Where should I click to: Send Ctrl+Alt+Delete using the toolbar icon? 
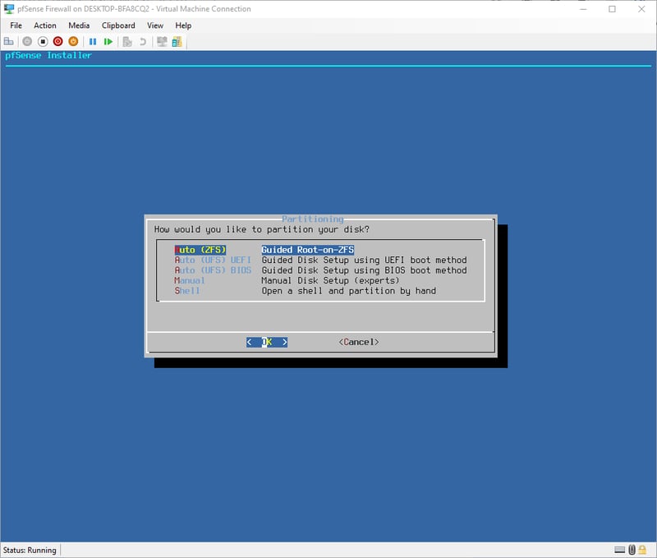(x=9, y=41)
